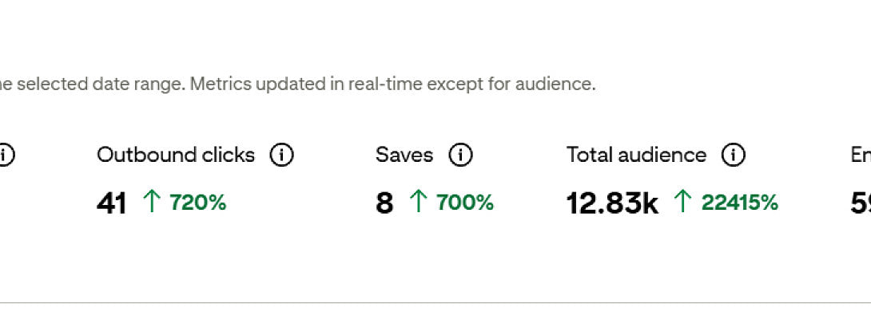Select the Saves metric label

[x=404, y=155]
